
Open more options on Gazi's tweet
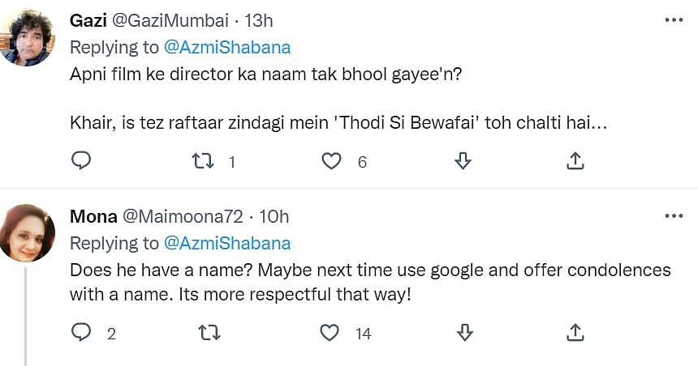point(674,20)
